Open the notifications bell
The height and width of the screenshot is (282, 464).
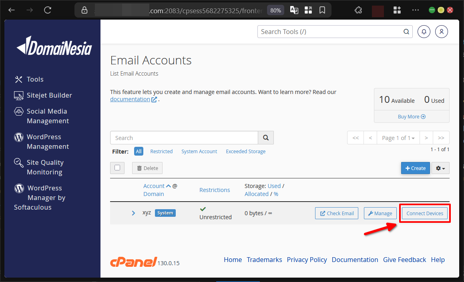tap(424, 31)
